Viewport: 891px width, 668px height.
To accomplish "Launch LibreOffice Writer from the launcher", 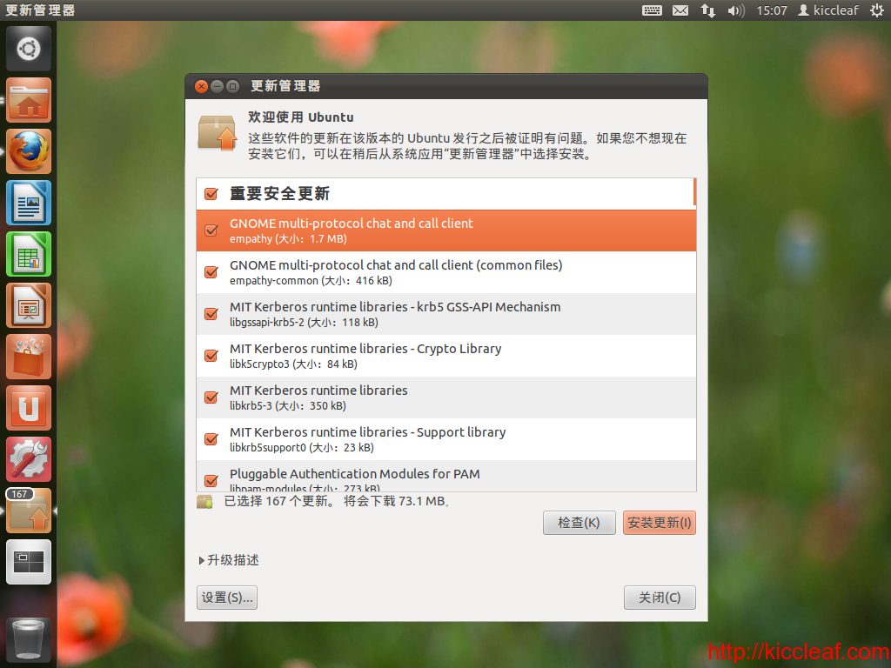I will 29,203.
